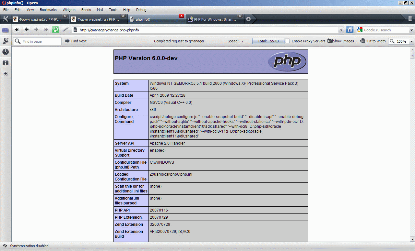Open the History clock panel icon
The image size is (415, 251).
6,52
